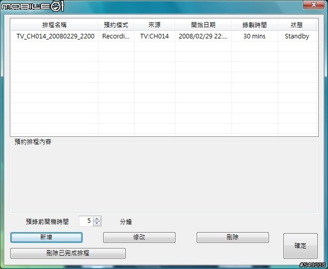Click the 新增 (Add) button

[46, 237]
